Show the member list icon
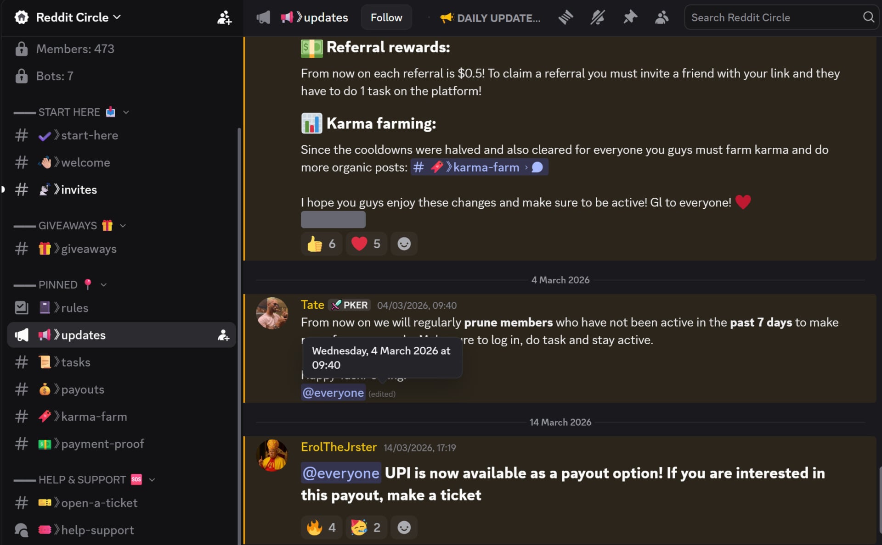 pyautogui.click(x=661, y=17)
